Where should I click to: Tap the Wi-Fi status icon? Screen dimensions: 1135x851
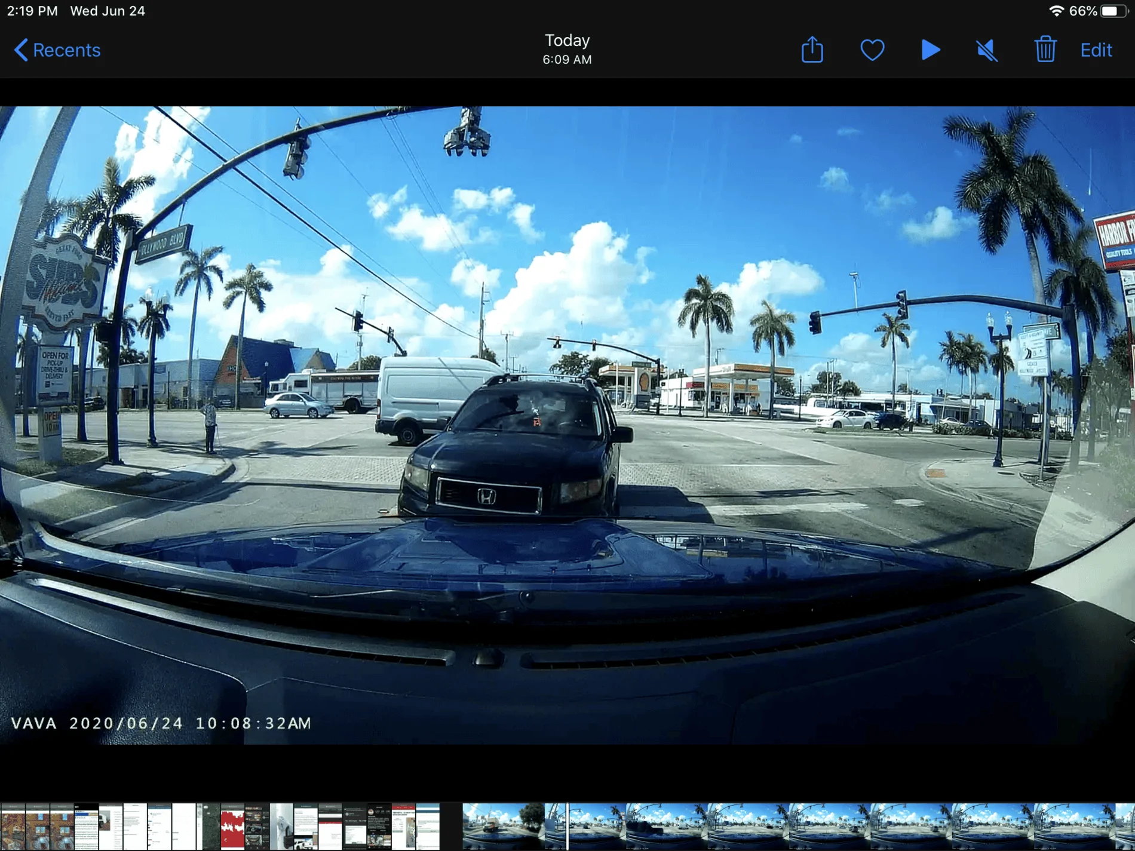pyautogui.click(x=1056, y=11)
